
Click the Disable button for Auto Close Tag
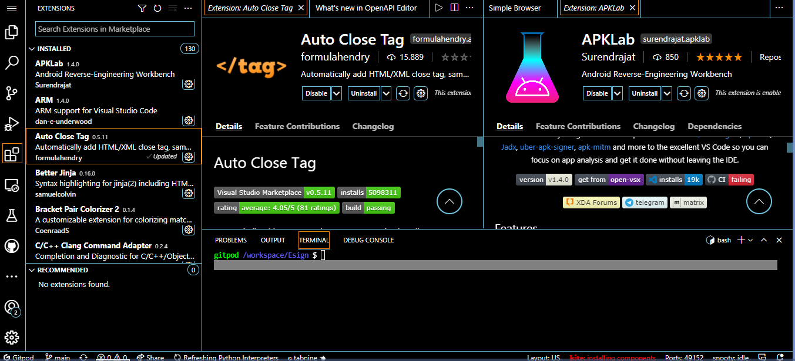316,93
